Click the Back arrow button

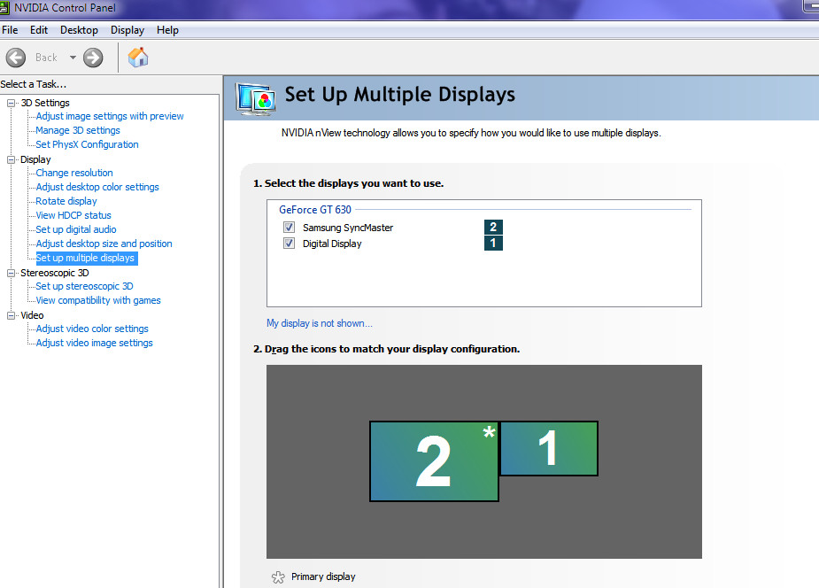[16, 58]
